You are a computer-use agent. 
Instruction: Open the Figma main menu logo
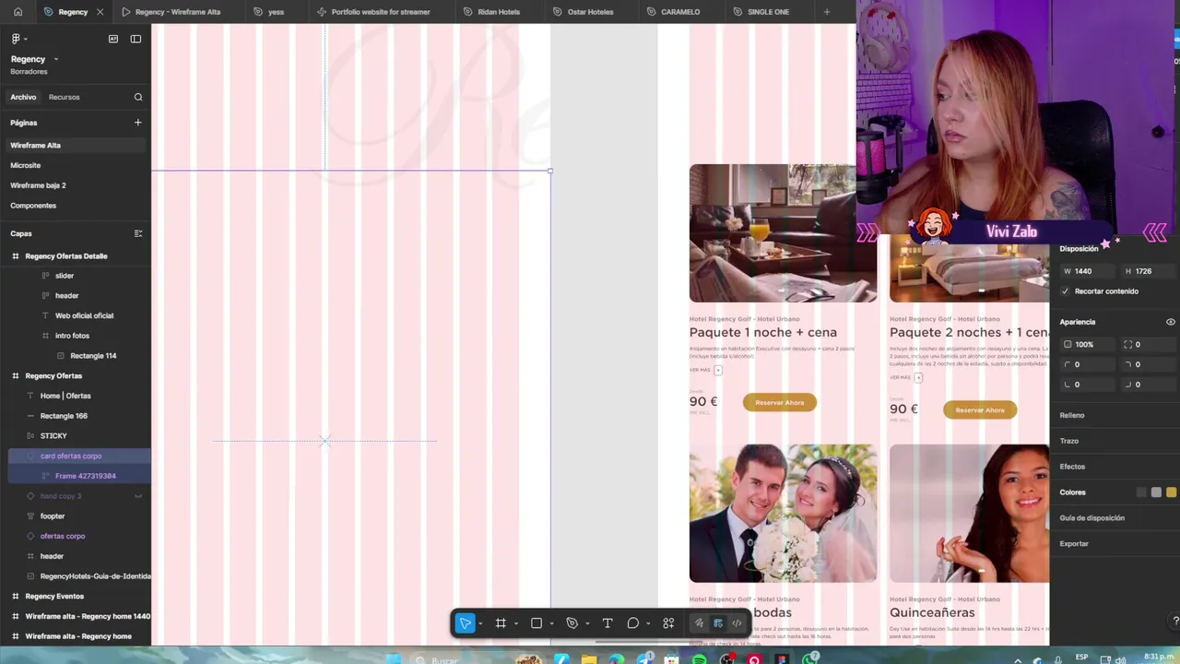[x=16, y=39]
